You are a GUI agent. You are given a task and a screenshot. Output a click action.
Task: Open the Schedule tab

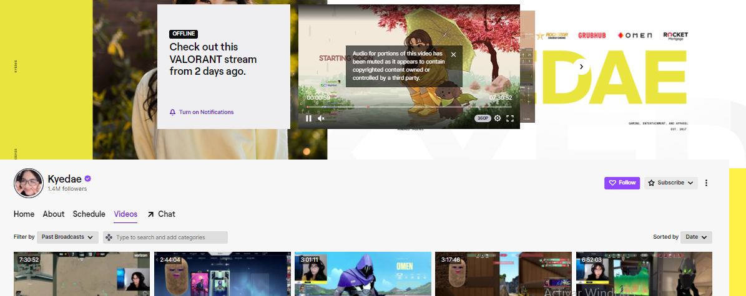click(x=89, y=214)
